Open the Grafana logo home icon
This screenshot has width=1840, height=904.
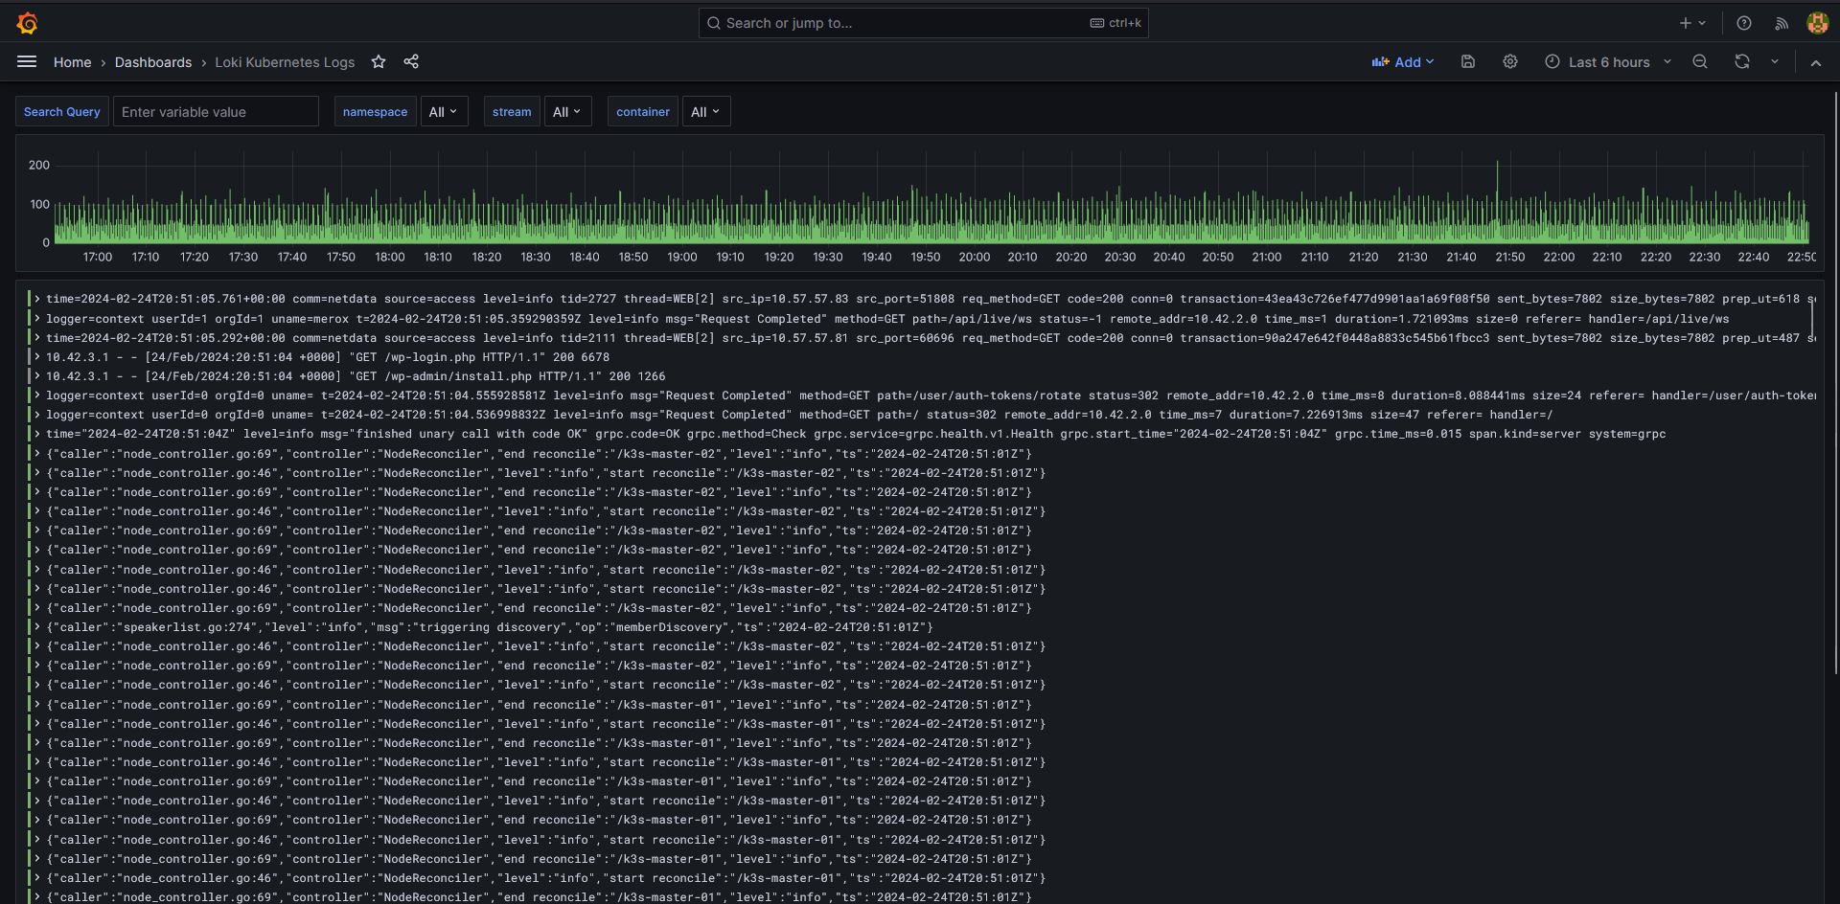point(28,23)
